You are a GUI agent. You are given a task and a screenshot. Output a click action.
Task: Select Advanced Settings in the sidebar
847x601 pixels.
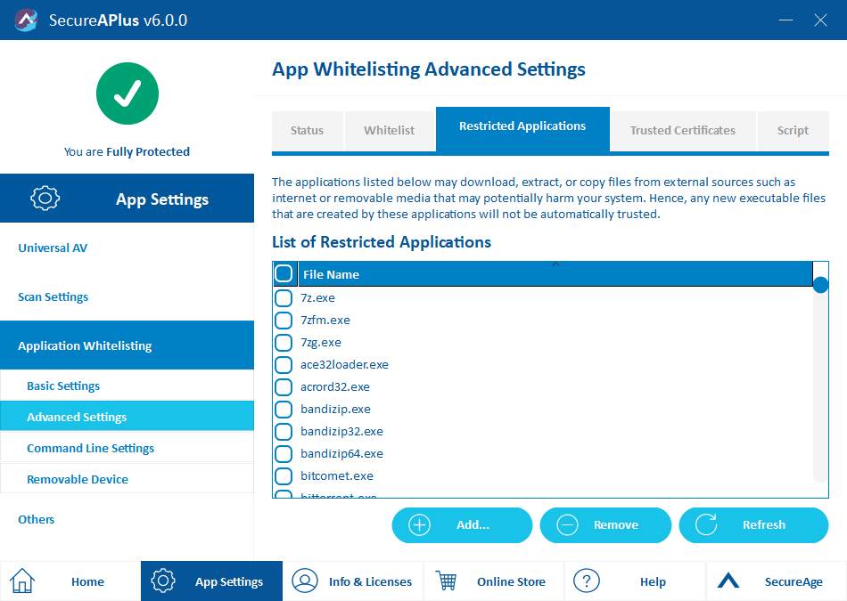pyautogui.click(x=127, y=417)
